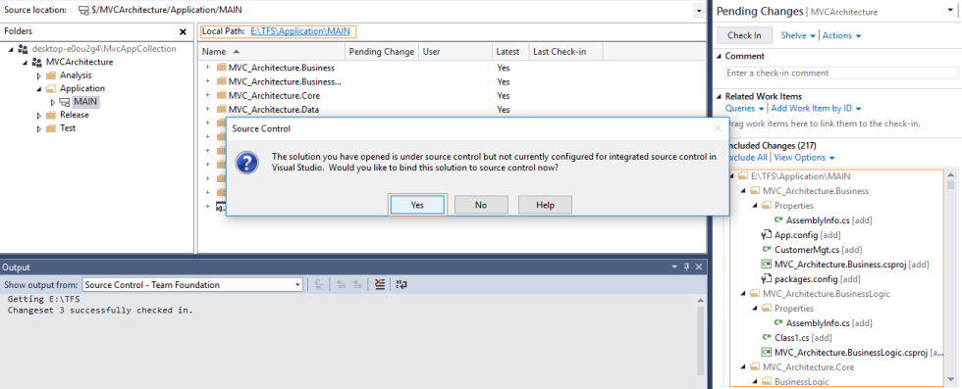Click the packages.config file icon
The height and width of the screenshot is (389, 962).
tap(766, 278)
